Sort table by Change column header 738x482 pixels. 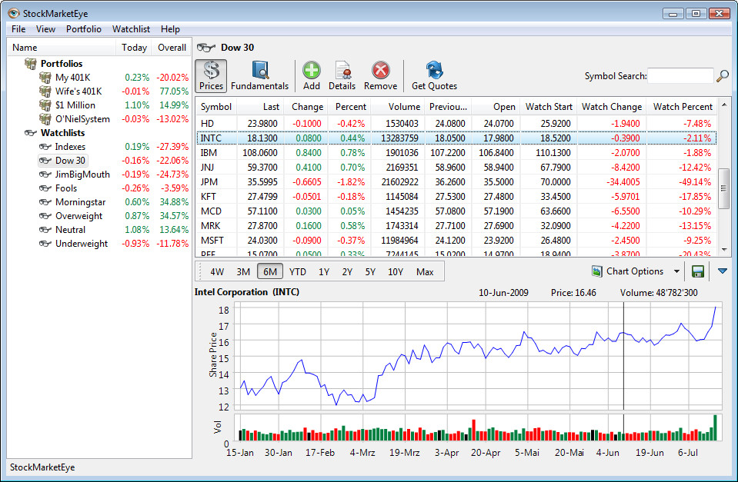[x=306, y=107]
